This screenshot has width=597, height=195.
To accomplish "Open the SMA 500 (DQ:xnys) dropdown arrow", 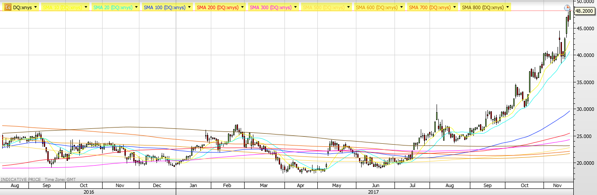I will point(348,7).
